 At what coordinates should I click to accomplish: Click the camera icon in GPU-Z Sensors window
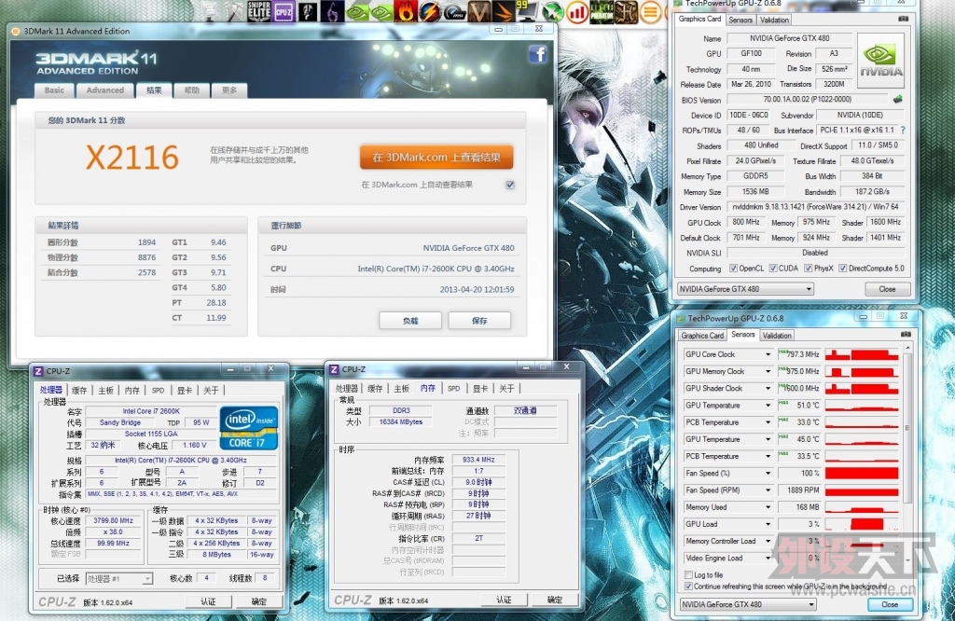click(x=906, y=334)
